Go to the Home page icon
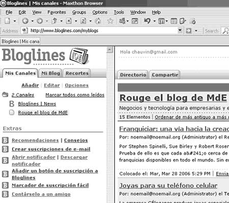Image resolution: width=229 pixels, height=203 pixels. pos(98,21)
